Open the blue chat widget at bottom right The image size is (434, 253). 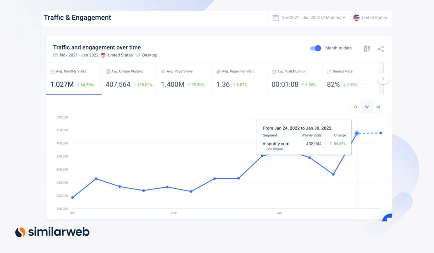[x=387, y=218]
